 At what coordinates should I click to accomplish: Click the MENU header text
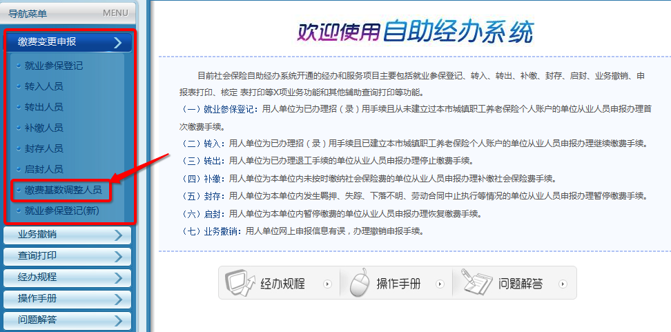point(115,13)
